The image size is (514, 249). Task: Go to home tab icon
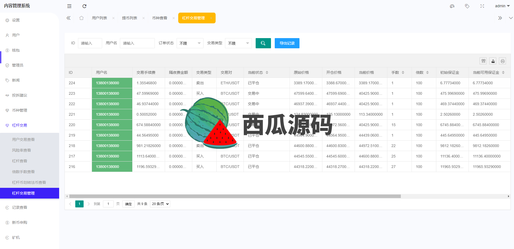coord(81,18)
